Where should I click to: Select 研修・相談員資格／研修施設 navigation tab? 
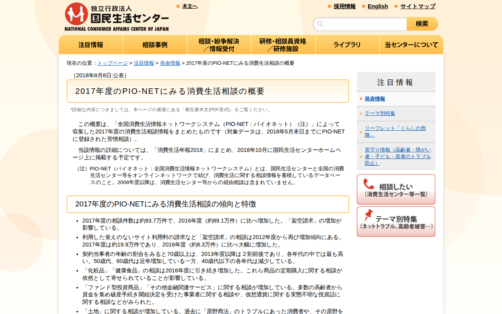283,45
